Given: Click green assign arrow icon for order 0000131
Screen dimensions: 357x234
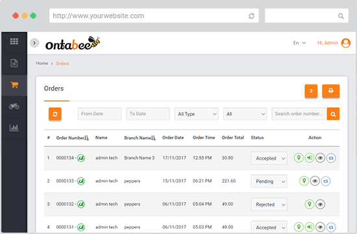Looking at the screenshot, I should pos(310,227).
